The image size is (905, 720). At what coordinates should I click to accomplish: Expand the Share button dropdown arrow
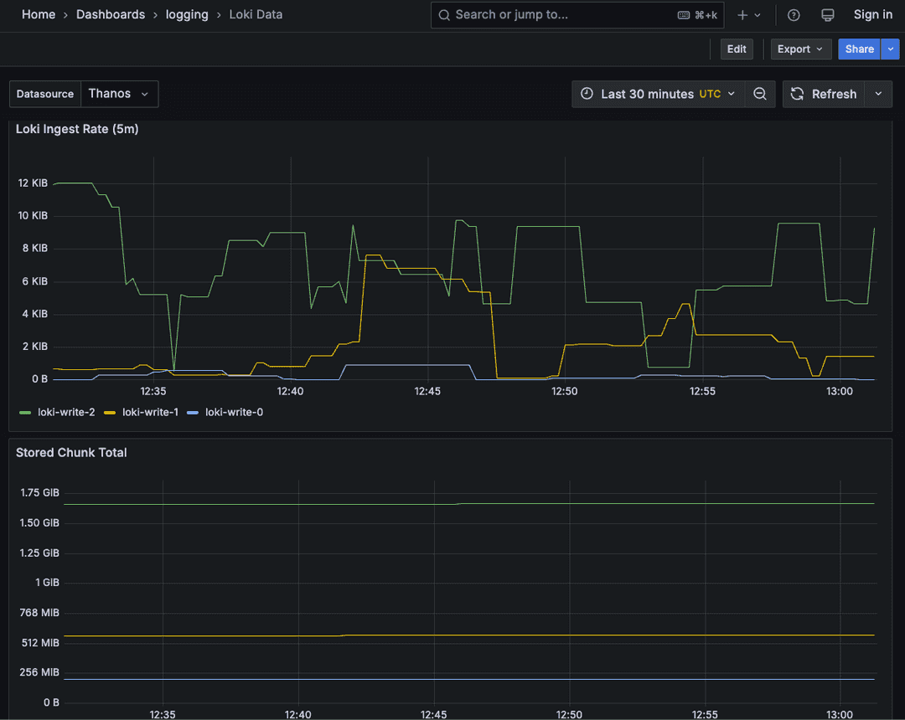tap(890, 49)
